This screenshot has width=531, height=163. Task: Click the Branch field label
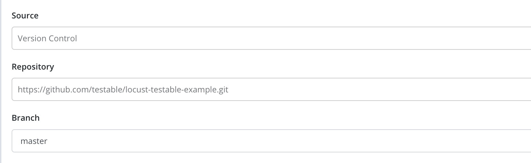click(x=26, y=118)
